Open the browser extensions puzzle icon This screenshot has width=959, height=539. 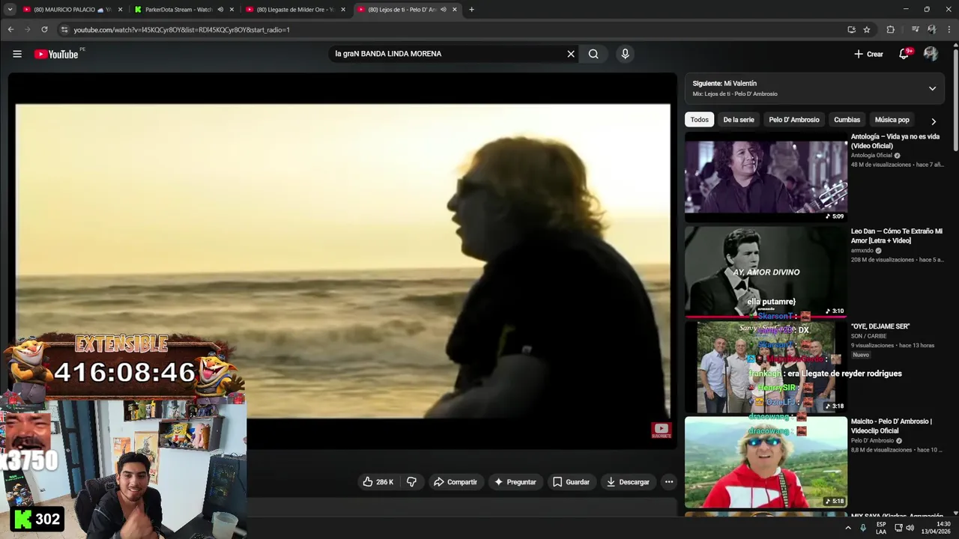(x=890, y=30)
